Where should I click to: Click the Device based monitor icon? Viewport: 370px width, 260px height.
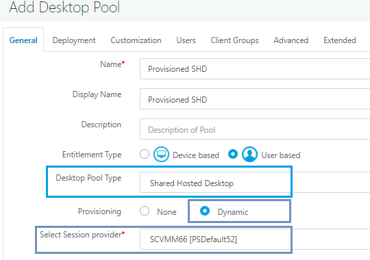click(161, 155)
